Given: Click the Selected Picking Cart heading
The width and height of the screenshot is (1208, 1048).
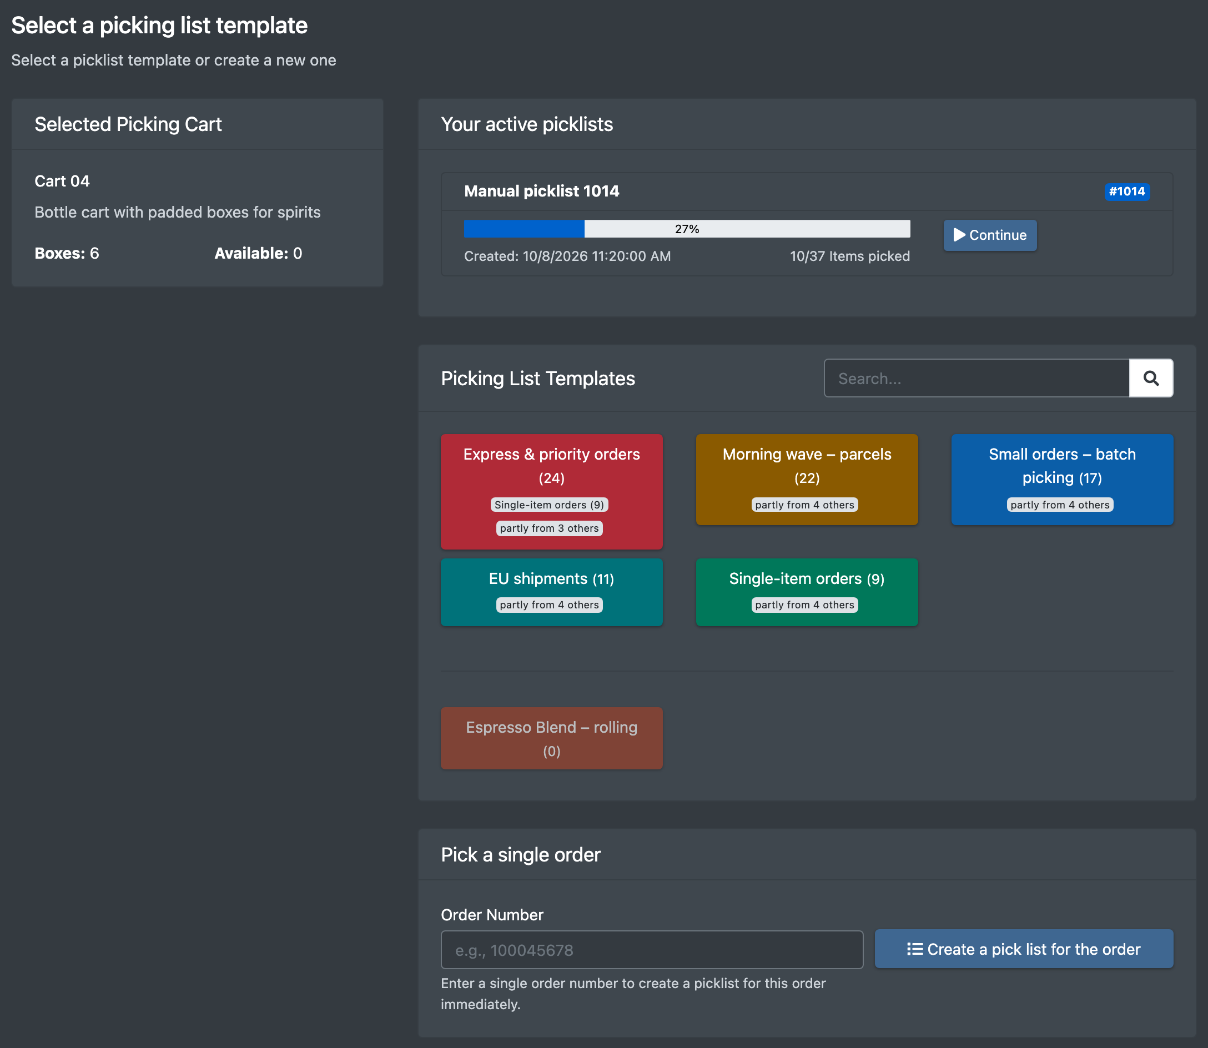Looking at the screenshot, I should 128,124.
